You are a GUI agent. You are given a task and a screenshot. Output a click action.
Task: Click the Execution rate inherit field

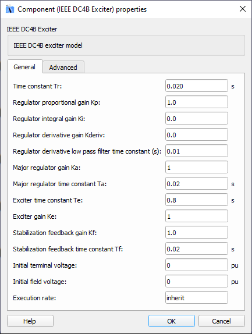(196, 298)
